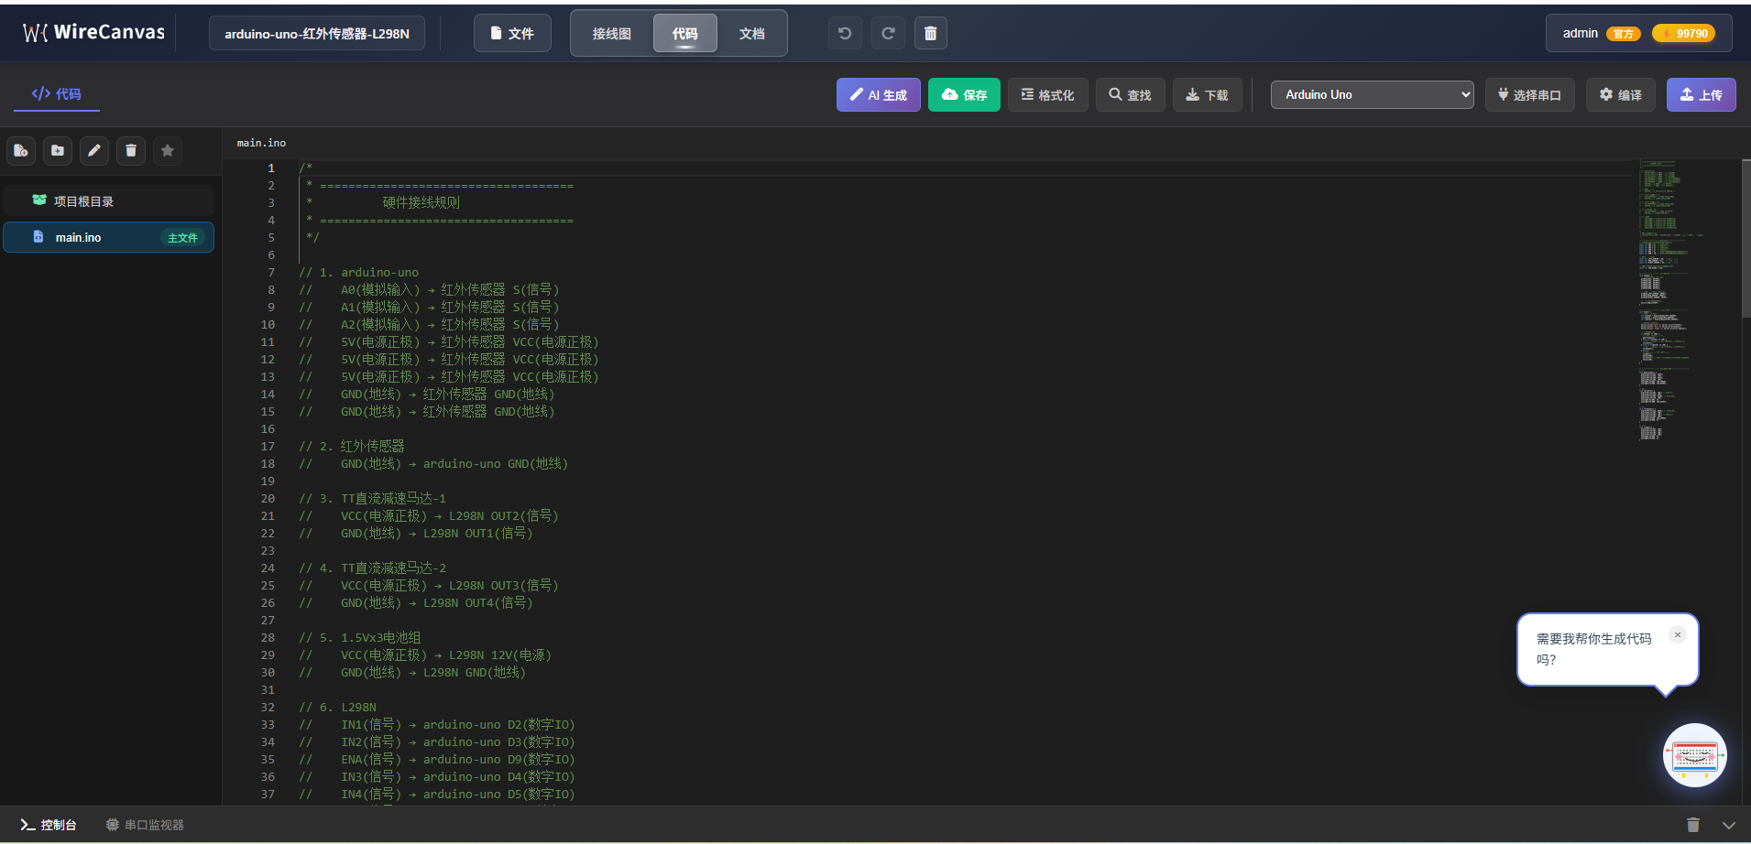The width and height of the screenshot is (1751, 844).
Task: Click the pencil rename icon in file panel
Action: [94, 151]
